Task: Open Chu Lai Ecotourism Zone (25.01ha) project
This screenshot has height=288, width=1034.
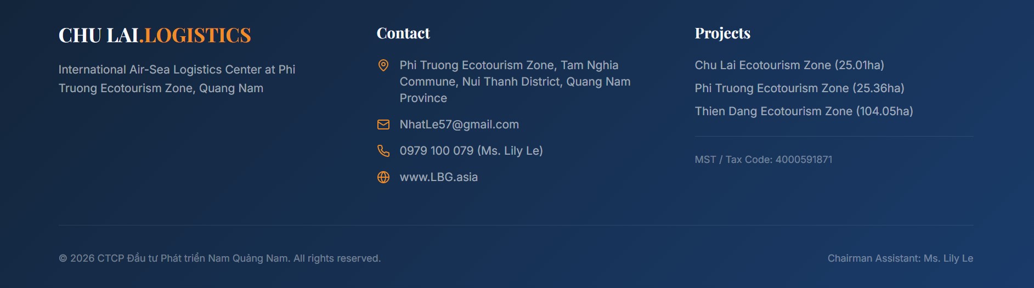Action: click(x=789, y=65)
